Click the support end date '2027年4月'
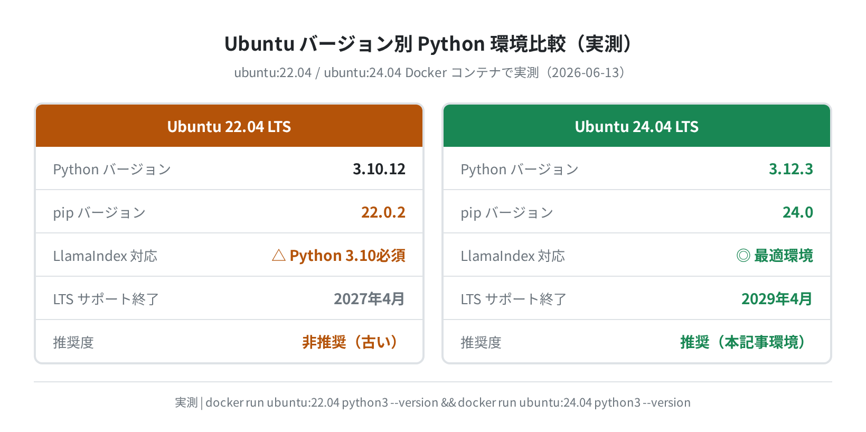This screenshot has width=866, height=432. coord(369,299)
